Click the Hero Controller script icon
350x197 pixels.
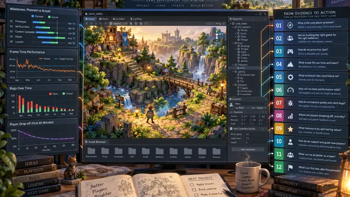[231, 129]
